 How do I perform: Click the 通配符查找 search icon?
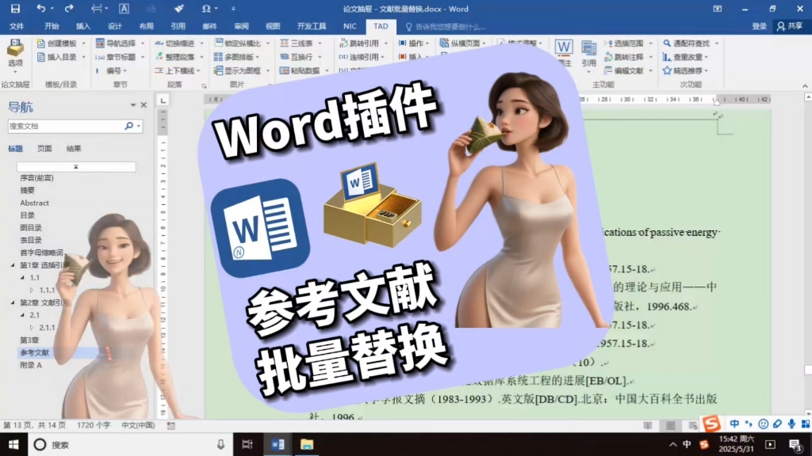[666, 43]
